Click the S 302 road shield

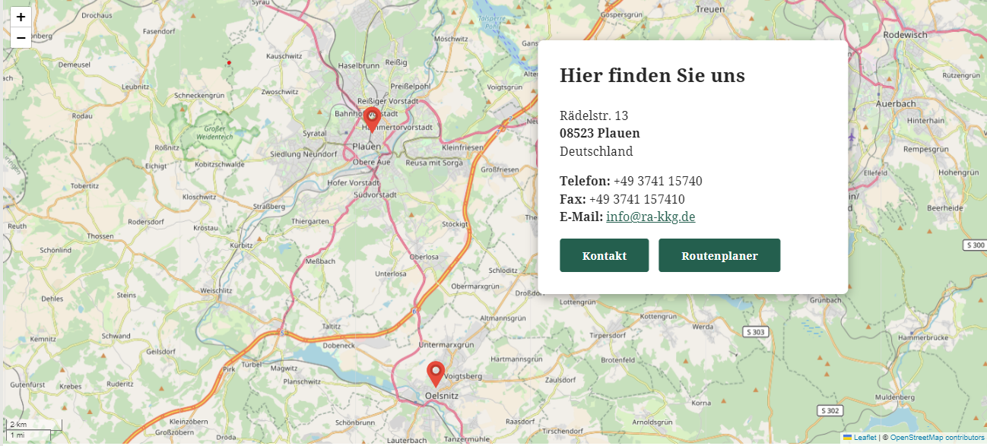[x=830, y=410]
